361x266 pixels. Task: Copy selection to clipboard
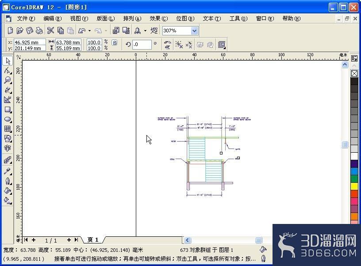point(61,31)
